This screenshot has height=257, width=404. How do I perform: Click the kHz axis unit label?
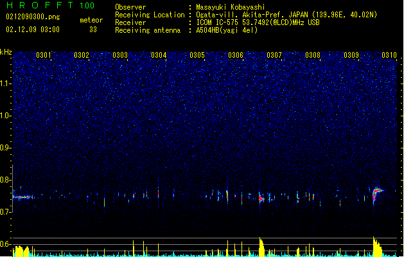(6, 52)
